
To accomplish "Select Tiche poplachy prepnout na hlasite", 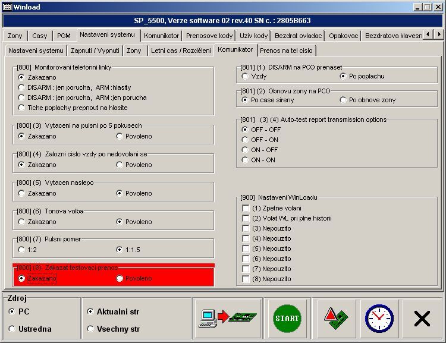I will click(x=22, y=108).
